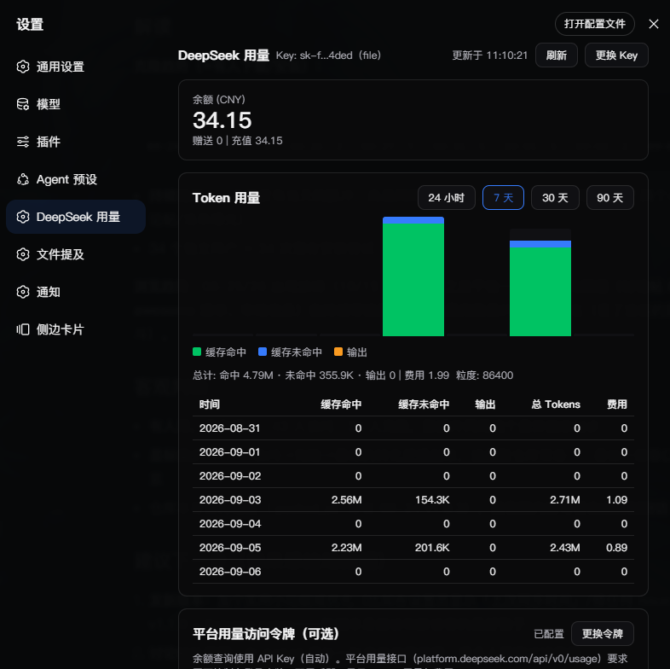670x669 pixels.
Task: Click the 34.15 balance amount
Action: coord(222,120)
